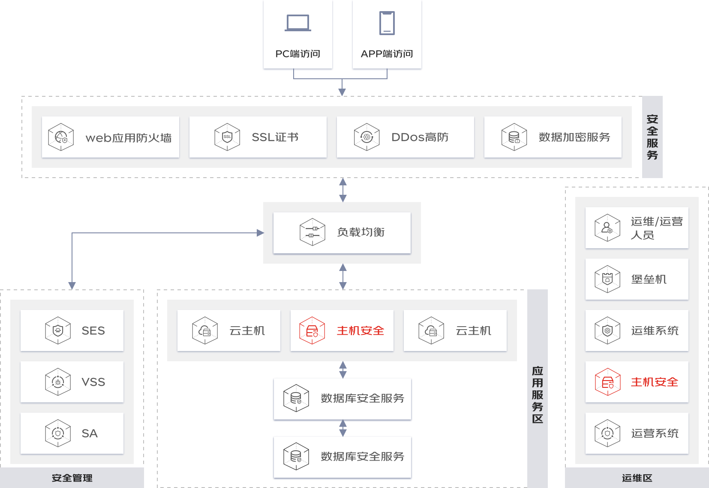
Task: Click the 堡垒机 text
Action: 649,280
